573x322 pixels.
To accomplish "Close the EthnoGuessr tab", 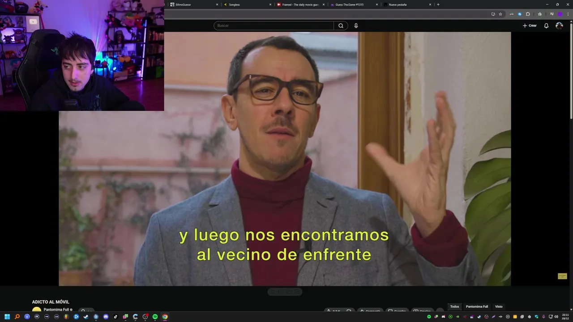I will 217,4.
